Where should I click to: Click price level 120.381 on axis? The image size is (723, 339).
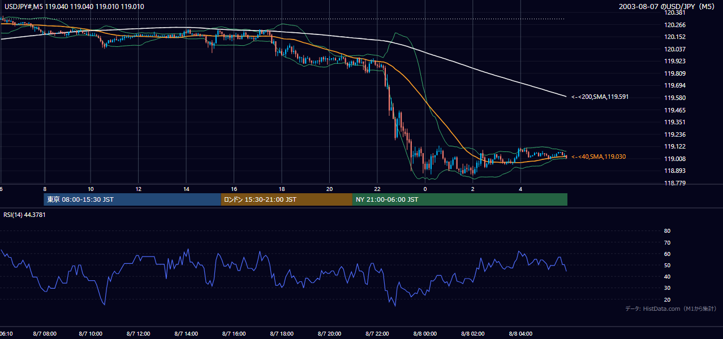click(675, 12)
